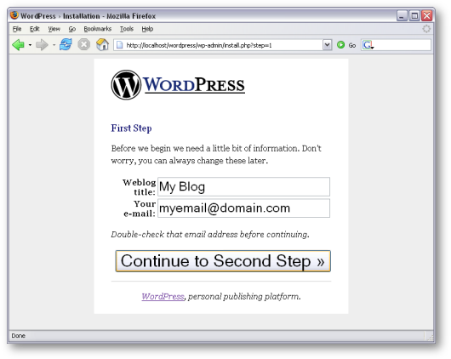Maximize the Firefox window

point(414,15)
